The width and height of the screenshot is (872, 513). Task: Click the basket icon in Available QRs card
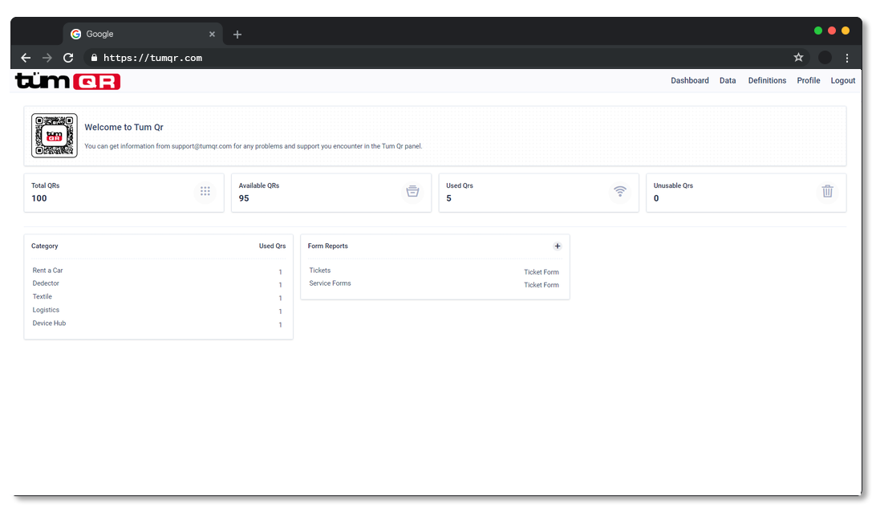tap(412, 191)
